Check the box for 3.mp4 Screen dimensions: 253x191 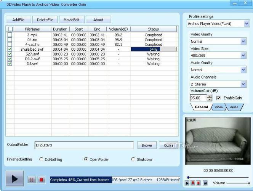click(10, 35)
